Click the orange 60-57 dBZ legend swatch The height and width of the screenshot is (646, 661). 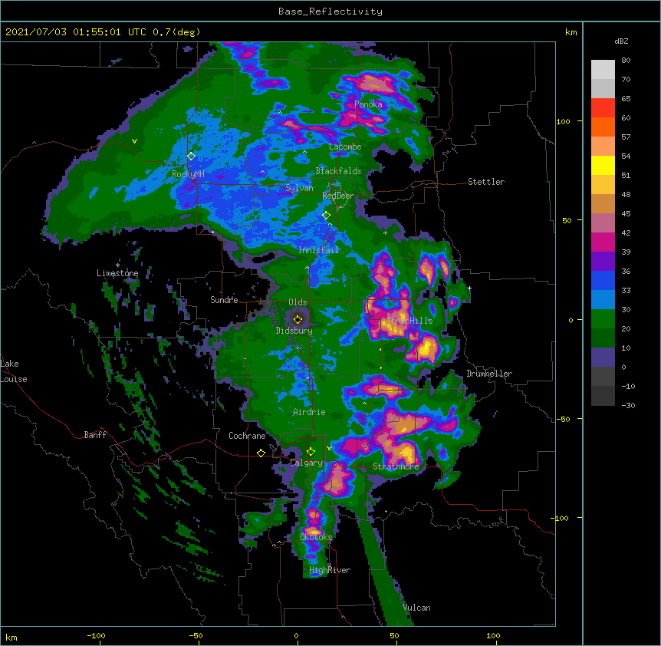(603, 127)
